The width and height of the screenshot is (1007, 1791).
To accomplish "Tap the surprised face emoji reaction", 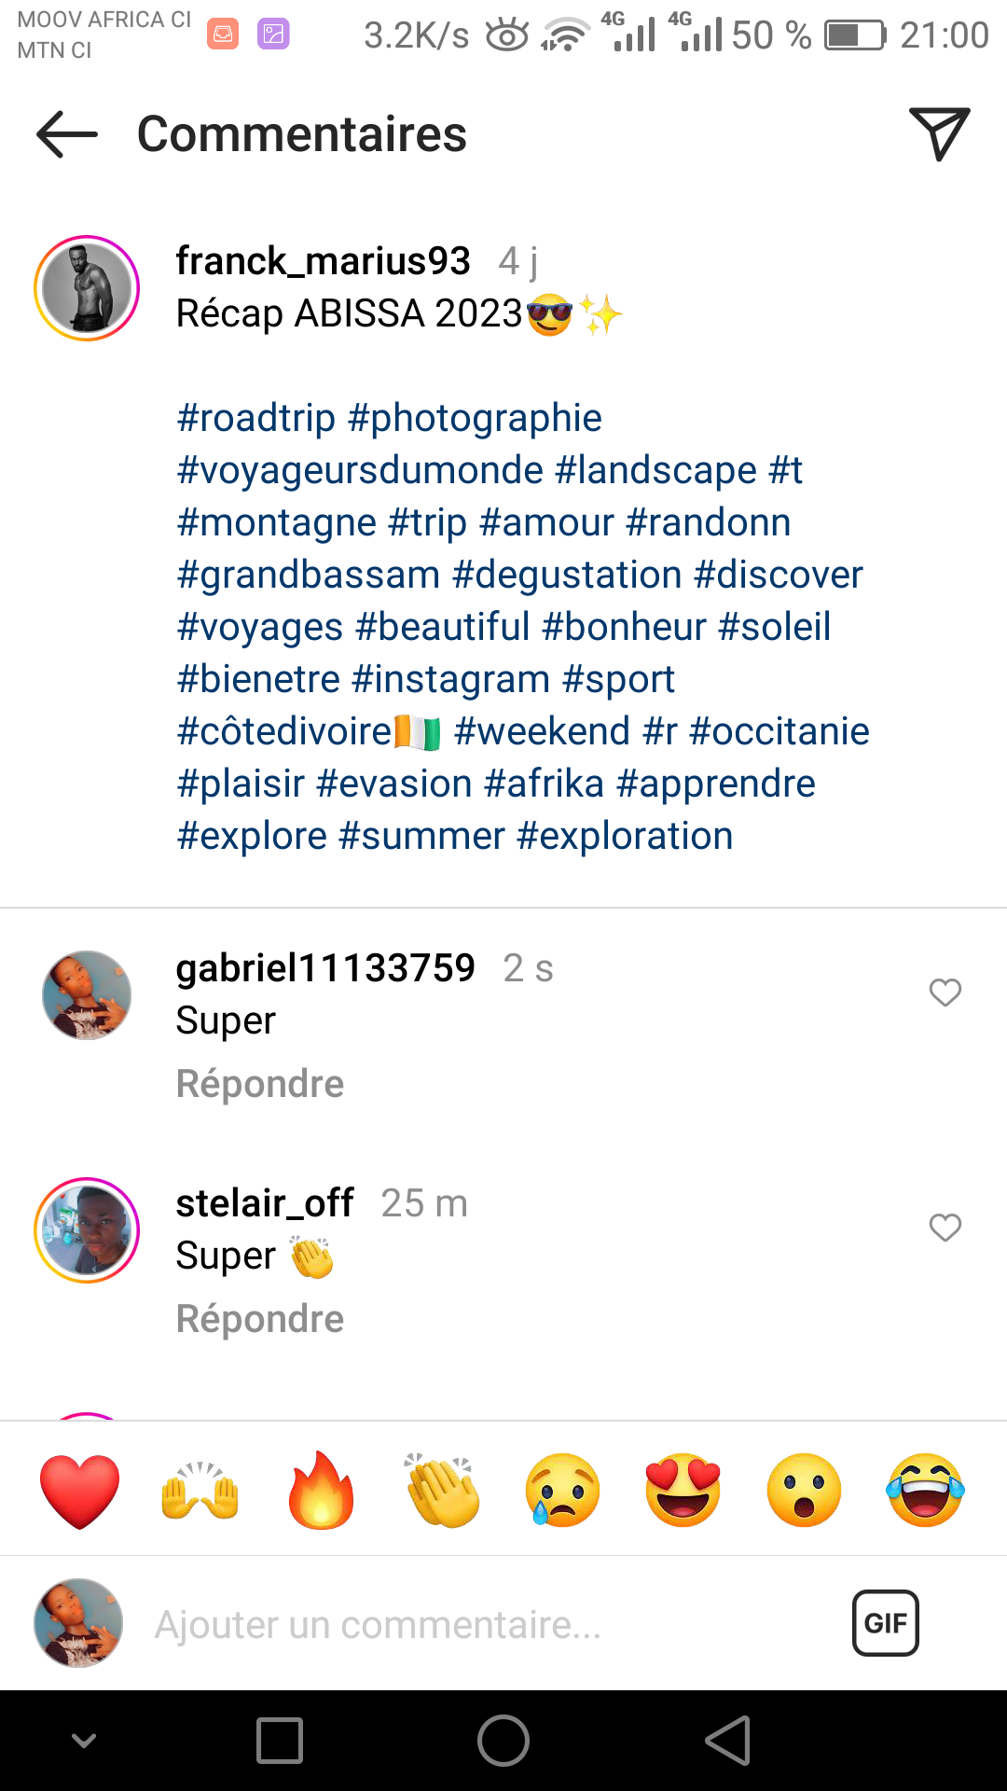I will [804, 1491].
